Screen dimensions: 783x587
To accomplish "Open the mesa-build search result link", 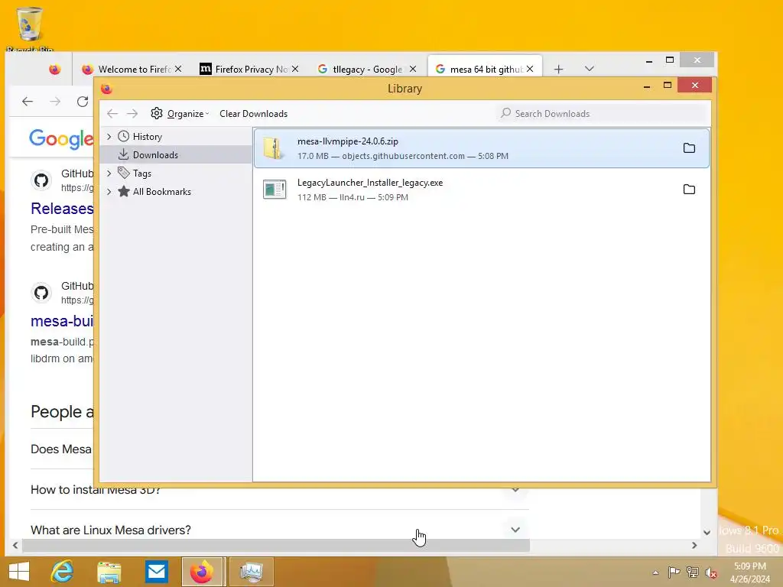I will 62,321.
